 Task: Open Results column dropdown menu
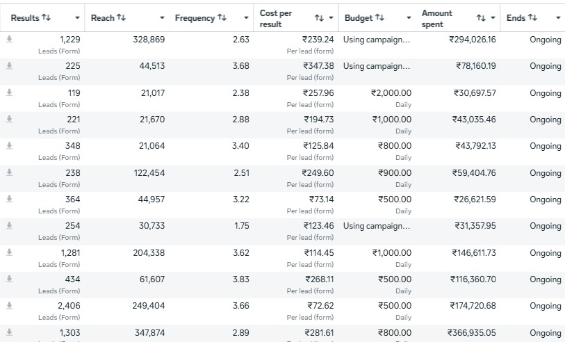tap(77, 17)
